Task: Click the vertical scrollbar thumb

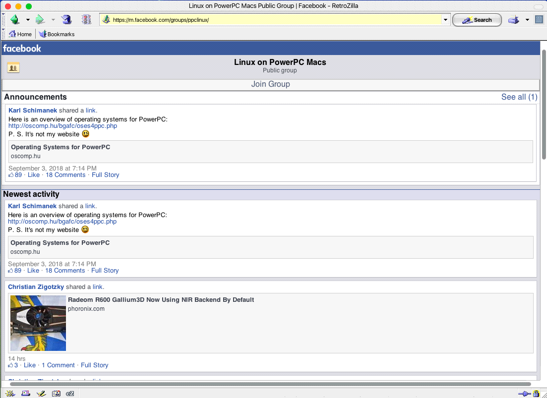Action: 544,105
